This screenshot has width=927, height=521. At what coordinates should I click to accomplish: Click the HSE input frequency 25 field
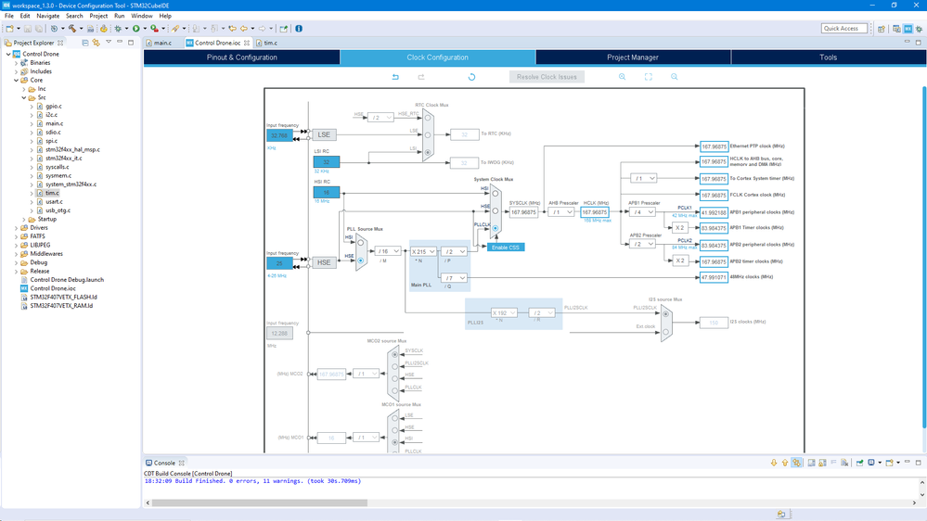(x=279, y=263)
